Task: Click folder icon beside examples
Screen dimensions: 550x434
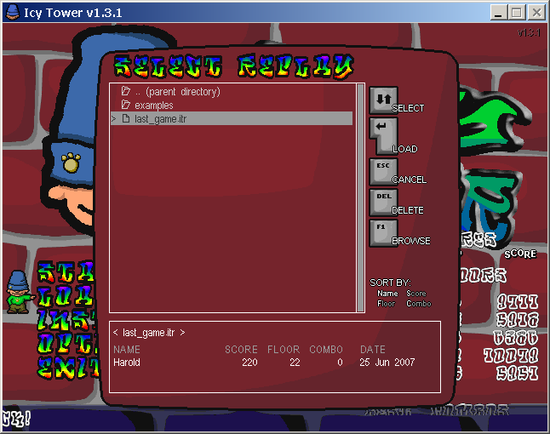Action: [125, 105]
